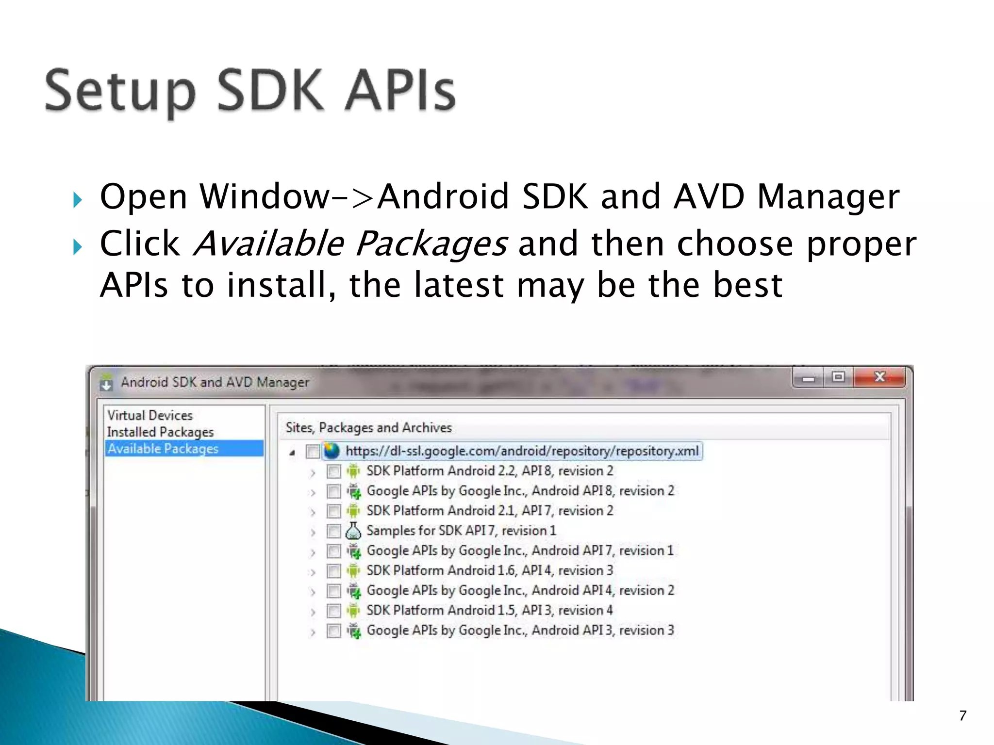Image resolution: width=994 pixels, height=745 pixels.
Task: Expand Google APIs Android API 3 row arrow
Action: (x=313, y=632)
